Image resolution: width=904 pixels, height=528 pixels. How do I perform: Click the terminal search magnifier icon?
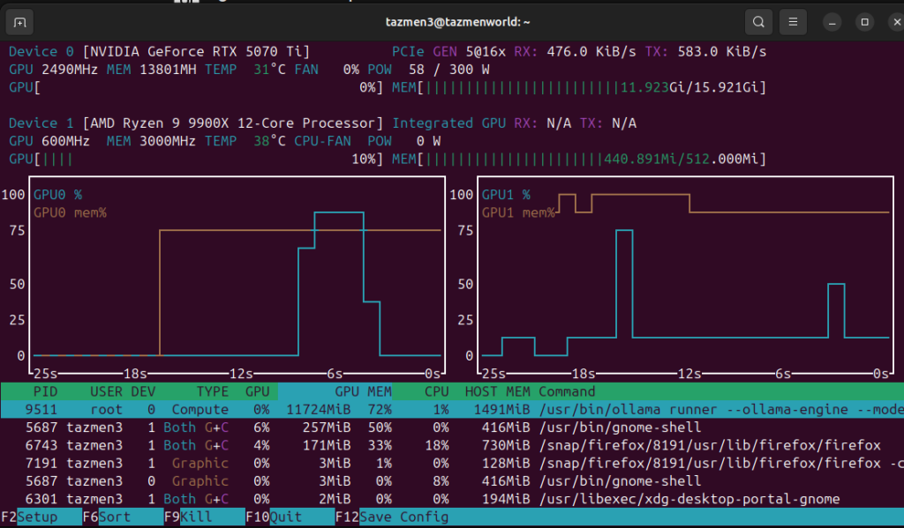758,21
